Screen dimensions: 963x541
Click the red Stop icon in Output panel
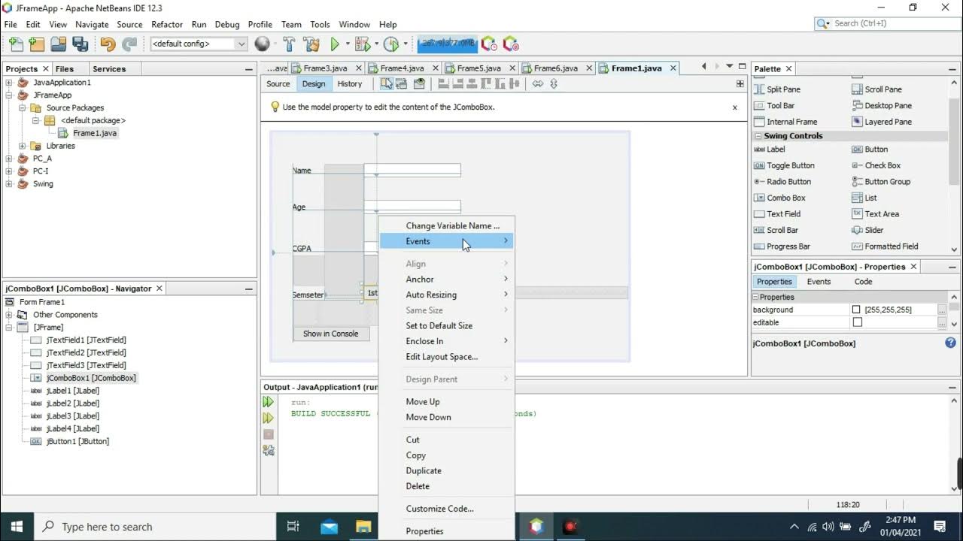click(x=268, y=434)
